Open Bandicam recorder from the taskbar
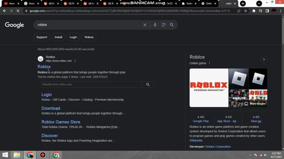 (x=43, y=155)
